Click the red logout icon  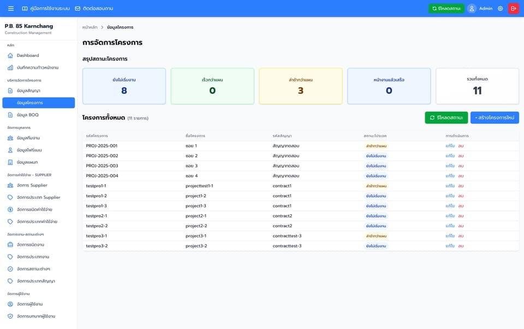(x=514, y=8)
